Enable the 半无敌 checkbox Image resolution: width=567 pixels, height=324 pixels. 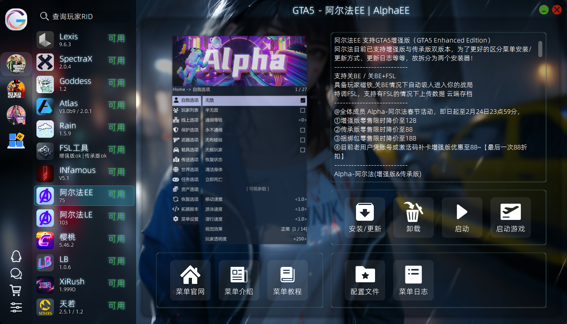point(302,110)
